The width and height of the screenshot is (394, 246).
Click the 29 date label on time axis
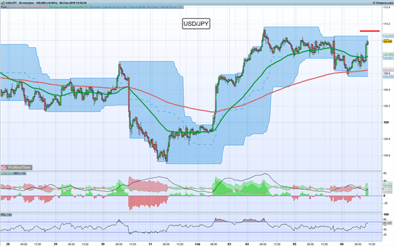(56, 243)
